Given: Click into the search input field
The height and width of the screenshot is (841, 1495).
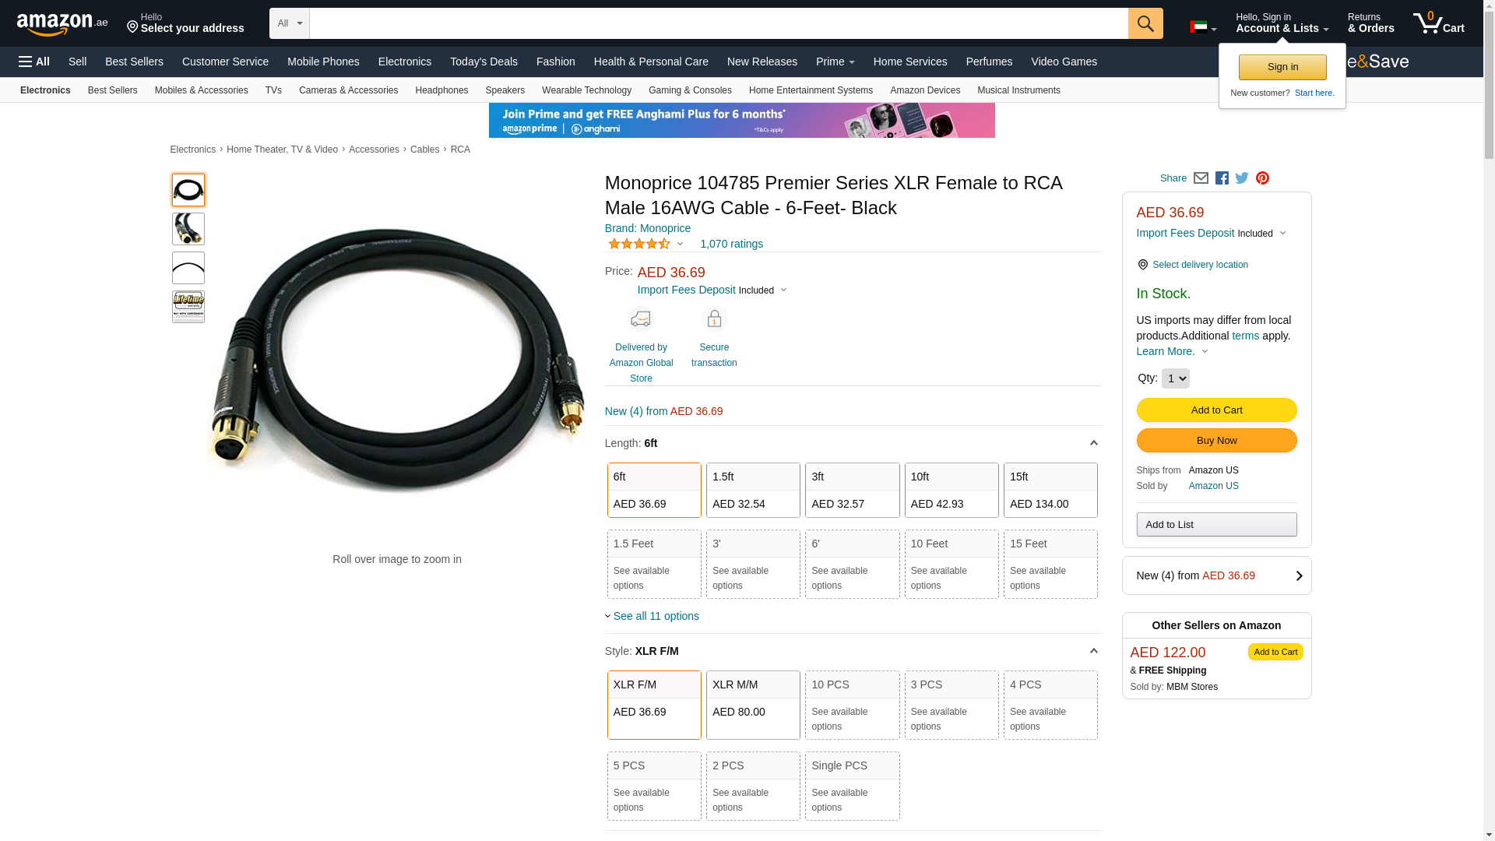Looking at the screenshot, I should coord(718,23).
